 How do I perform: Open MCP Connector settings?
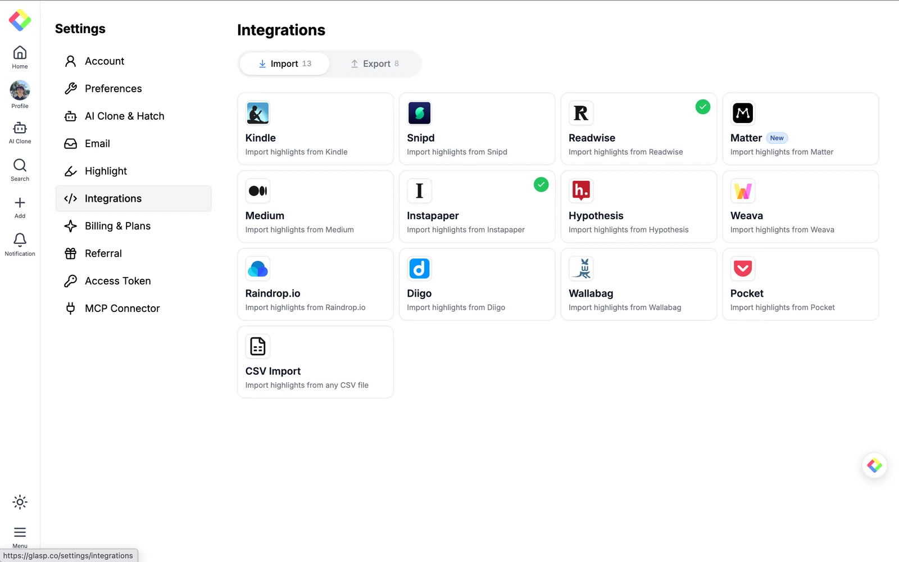(134, 309)
